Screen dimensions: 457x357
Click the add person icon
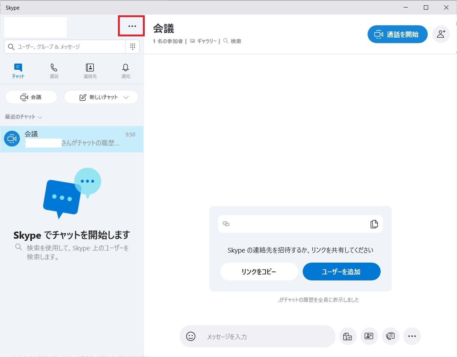441,34
